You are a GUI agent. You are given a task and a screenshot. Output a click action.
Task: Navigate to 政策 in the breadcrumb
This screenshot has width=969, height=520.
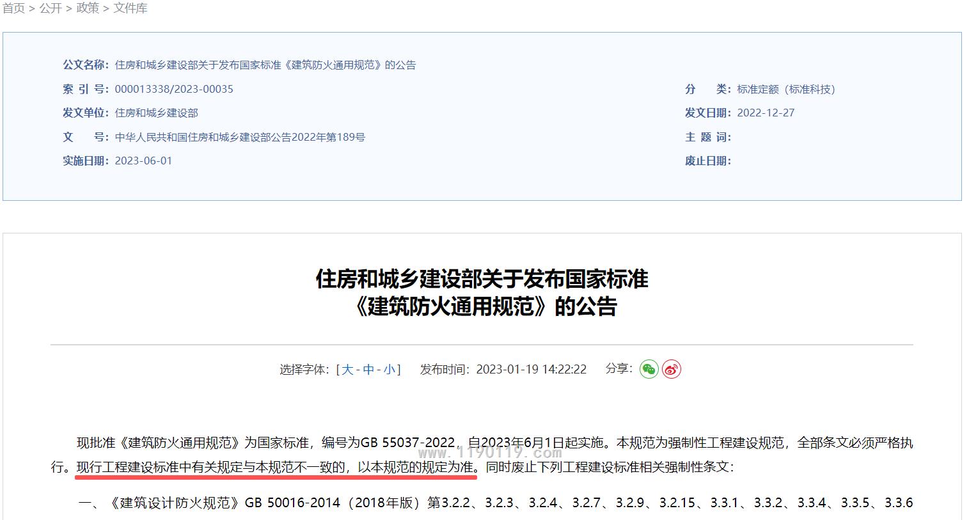[x=88, y=8]
